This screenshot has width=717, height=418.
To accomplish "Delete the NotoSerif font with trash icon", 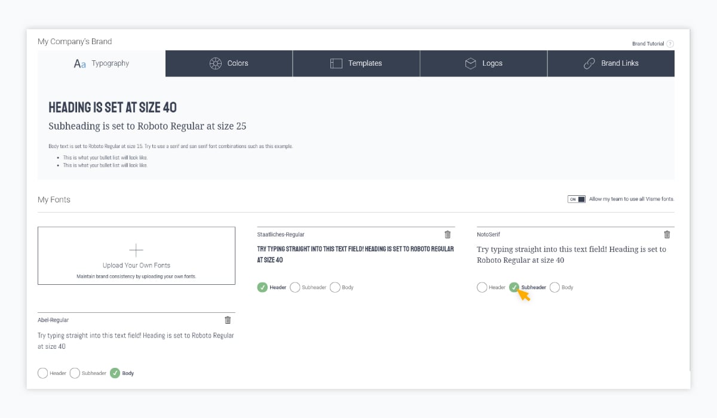I will point(667,235).
